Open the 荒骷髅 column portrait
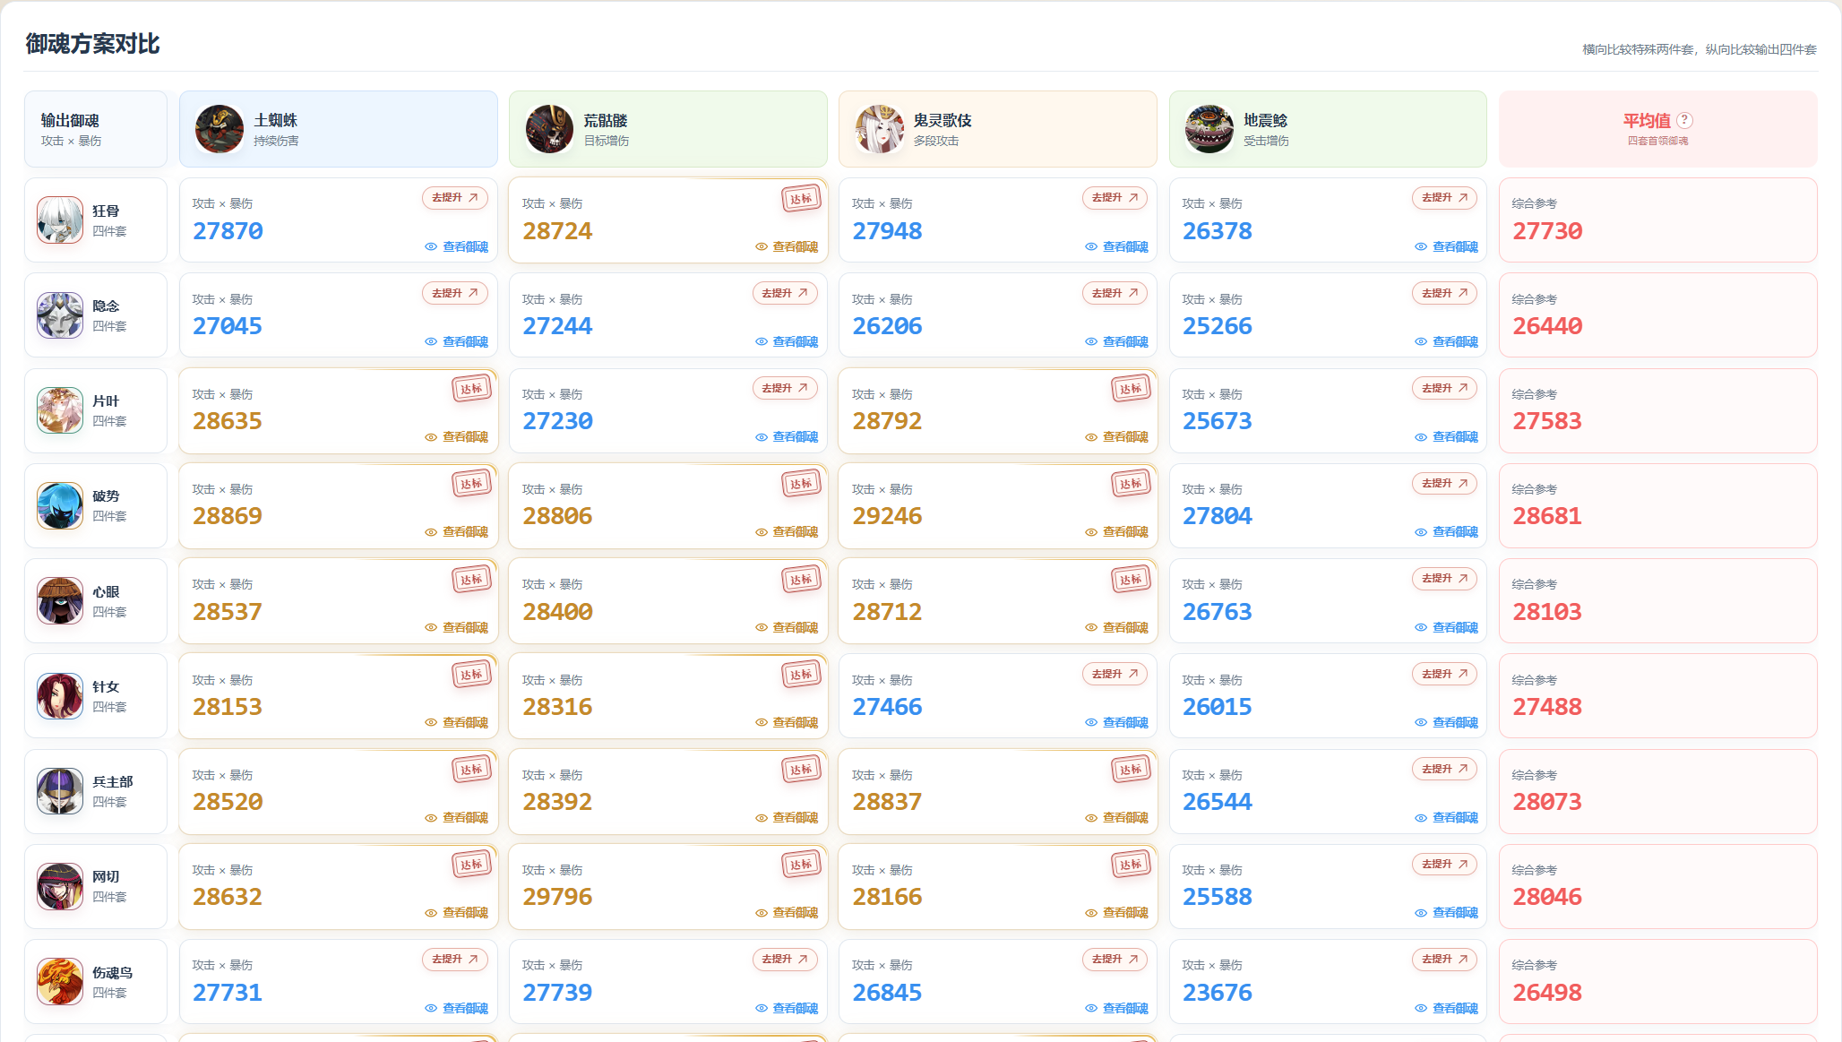Viewport: 1842px width, 1042px height. tap(549, 129)
